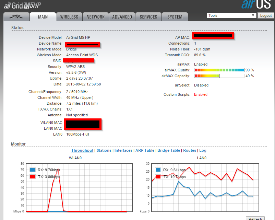The height and width of the screenshot is (220, 275).
Task: Open the Ubiquiti logo tab
Action: point(16,17)
